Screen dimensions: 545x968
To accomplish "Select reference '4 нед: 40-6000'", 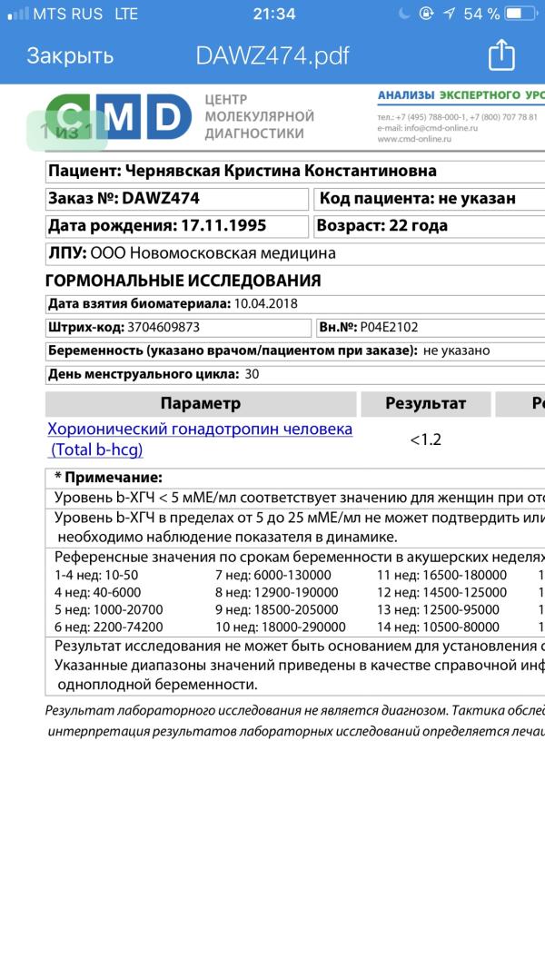I will tap(97, 593).
